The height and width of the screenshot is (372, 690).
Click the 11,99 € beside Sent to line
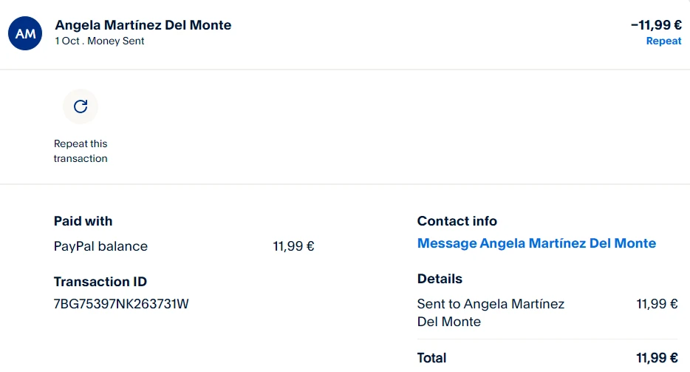pos(657,304)
